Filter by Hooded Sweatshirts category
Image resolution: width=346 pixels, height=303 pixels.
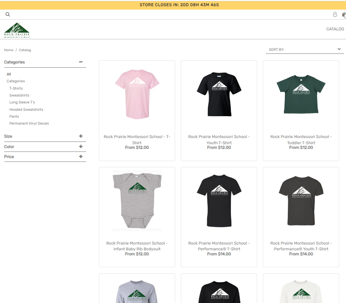26,109
